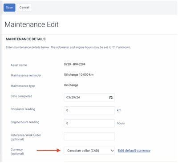Click the Currency (optional) label
Viewport: 178px width, 163px height.
[x=17, y=151]
